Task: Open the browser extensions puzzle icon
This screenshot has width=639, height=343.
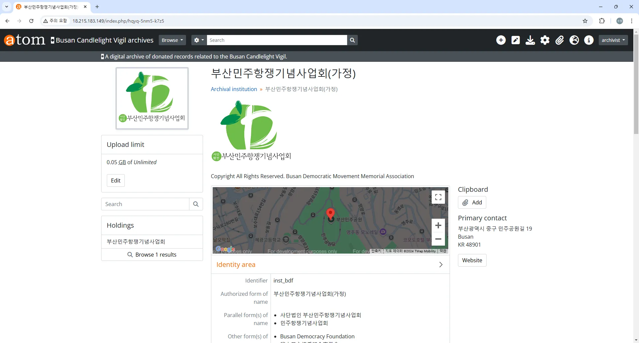Action: pyautogui.click(x=602, y=21)
